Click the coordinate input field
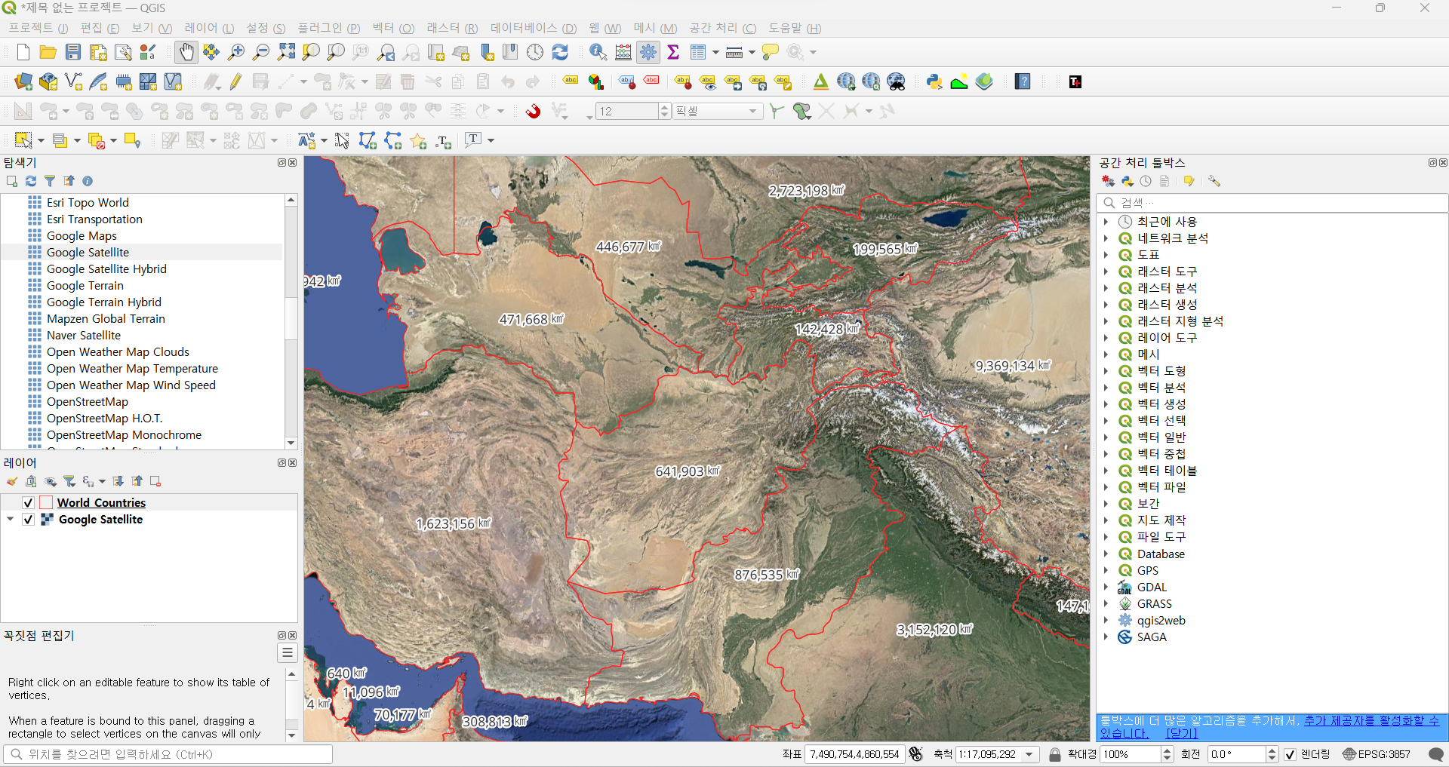Viewport: 1449px width, 767px height. pos(854,754)
